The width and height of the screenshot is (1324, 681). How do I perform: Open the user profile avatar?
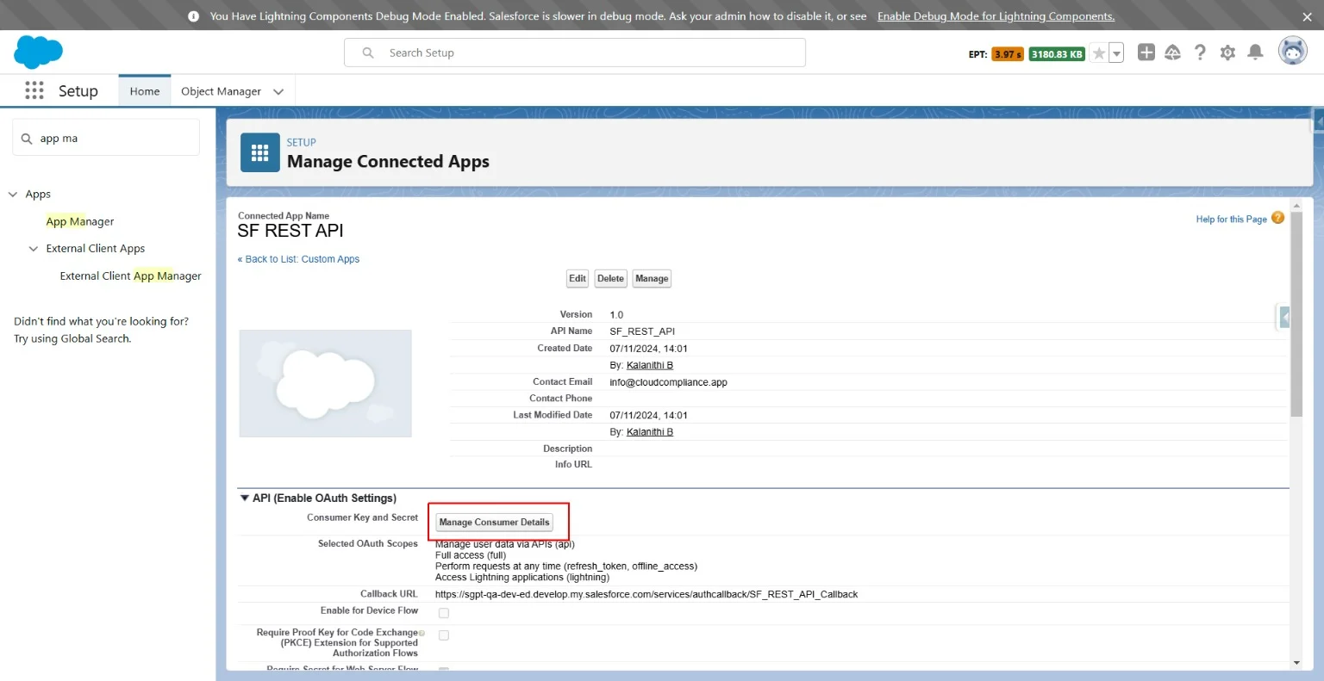click(1292, 52)
